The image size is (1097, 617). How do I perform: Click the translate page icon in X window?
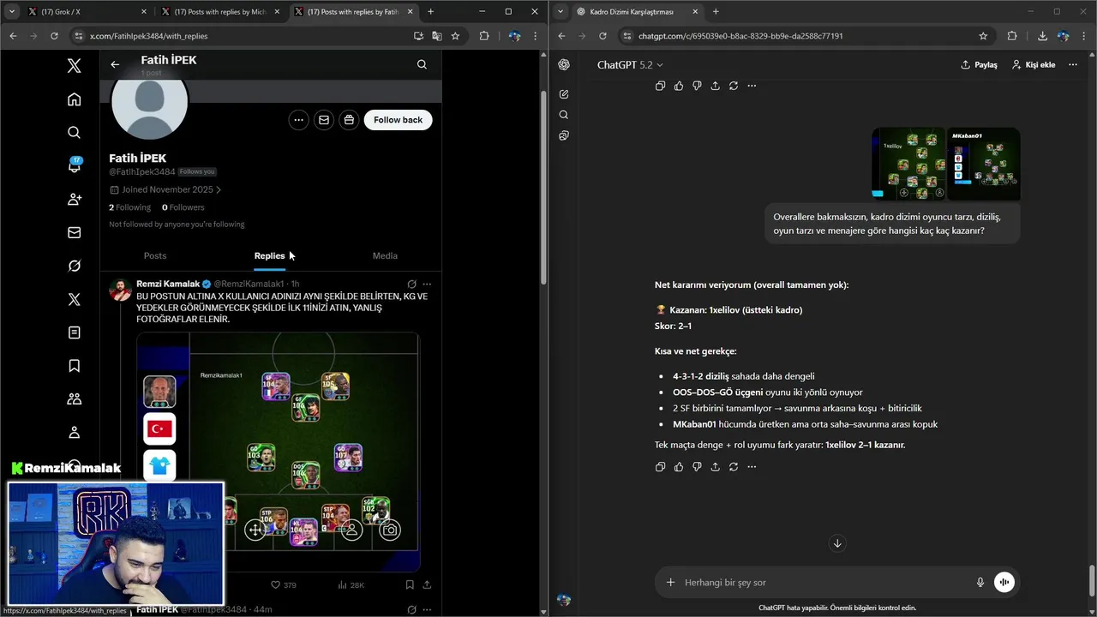(437, 36)
